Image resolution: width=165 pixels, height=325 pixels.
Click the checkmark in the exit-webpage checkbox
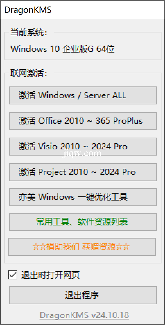click(x=13, y=275)
